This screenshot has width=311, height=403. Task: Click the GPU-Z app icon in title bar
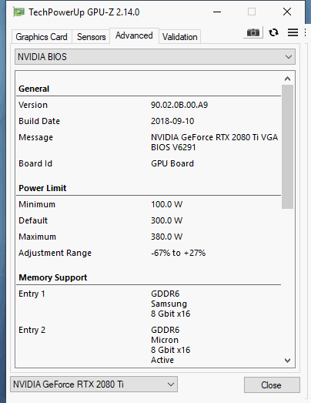pos(18,12)
